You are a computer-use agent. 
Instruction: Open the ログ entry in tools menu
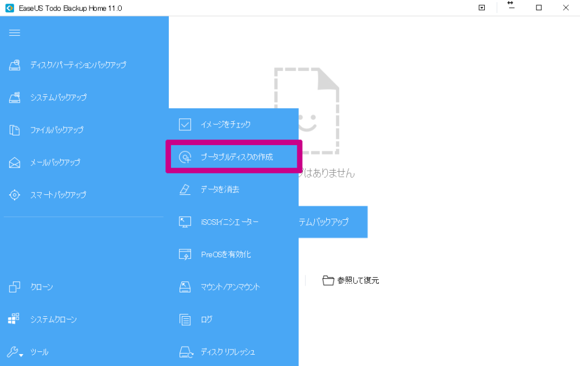pos(206,320)
